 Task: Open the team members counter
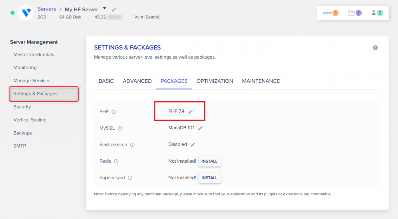tap(377, 13)
